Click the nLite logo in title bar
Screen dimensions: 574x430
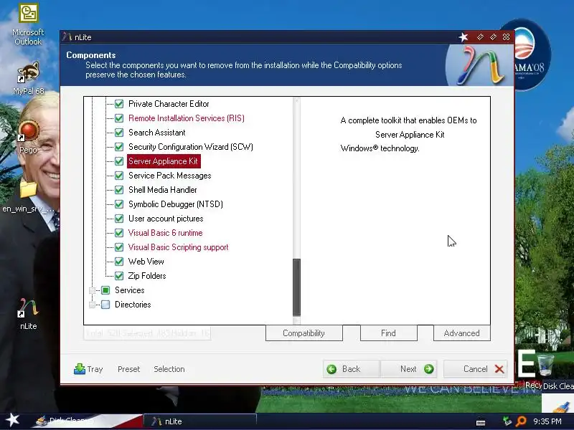[x=67, y=37]
